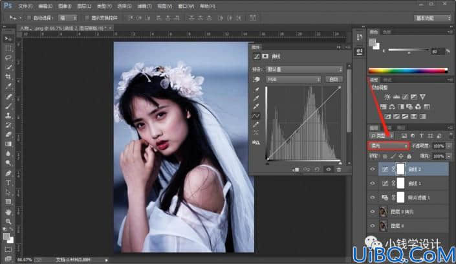The image size is (456, 264).
Task: Toggle the layer filter switch
Action: (x=451, y=136)
